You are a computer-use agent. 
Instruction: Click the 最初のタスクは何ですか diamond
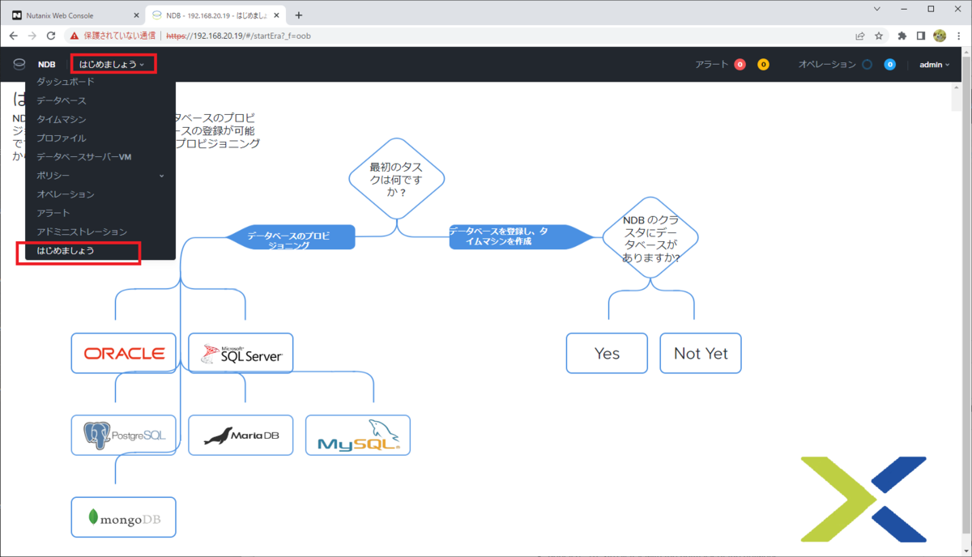[x=397, y=178]
